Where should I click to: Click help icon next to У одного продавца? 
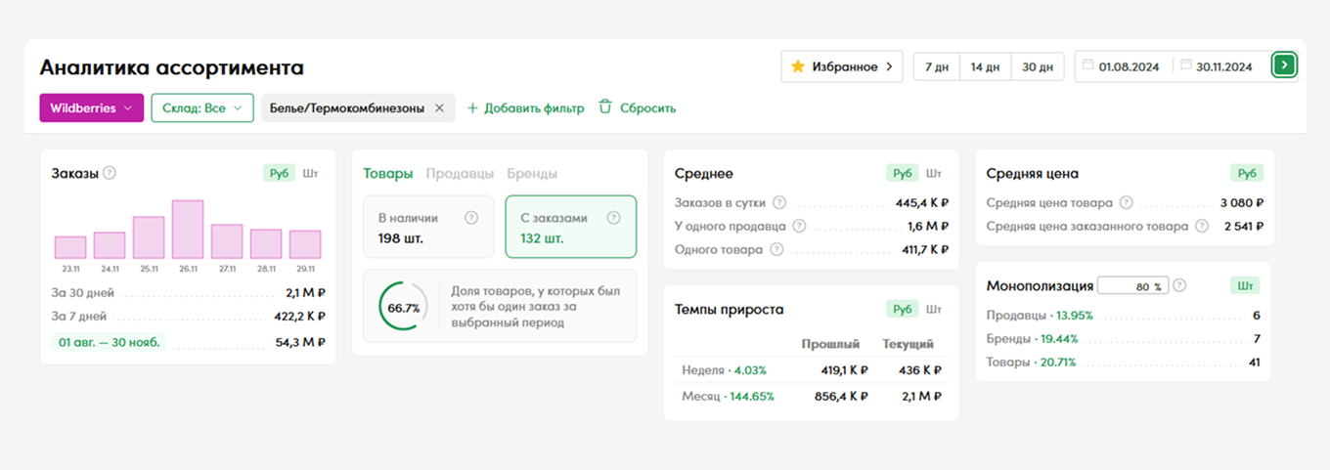[x=799, y=227]
